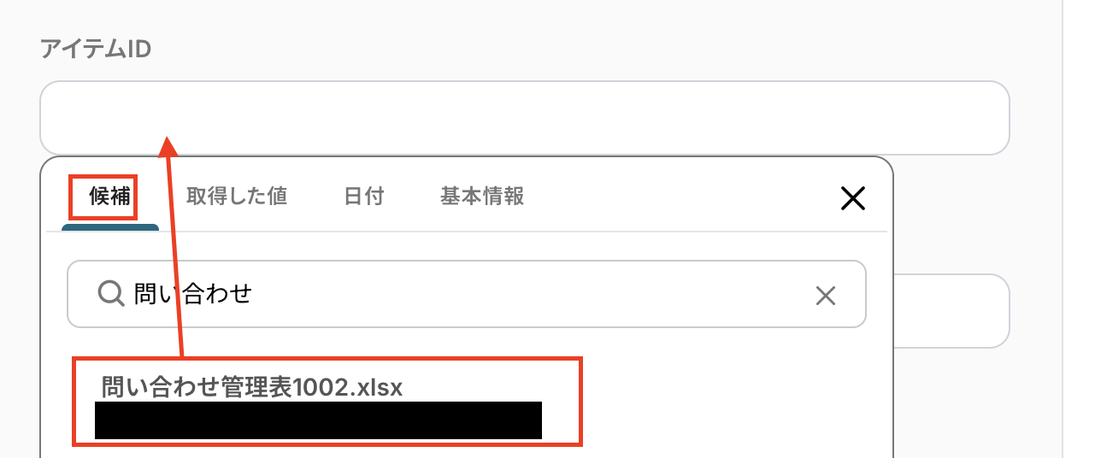Click the blacked-out ID under the file name
This screenshot has height=458, width=1101.
click(x=318, y=420)
